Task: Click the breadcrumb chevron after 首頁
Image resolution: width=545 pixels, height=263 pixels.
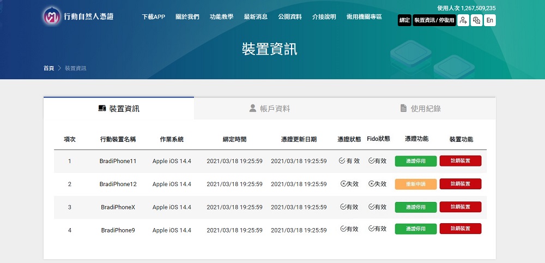Action: click(x=59, y=68)
